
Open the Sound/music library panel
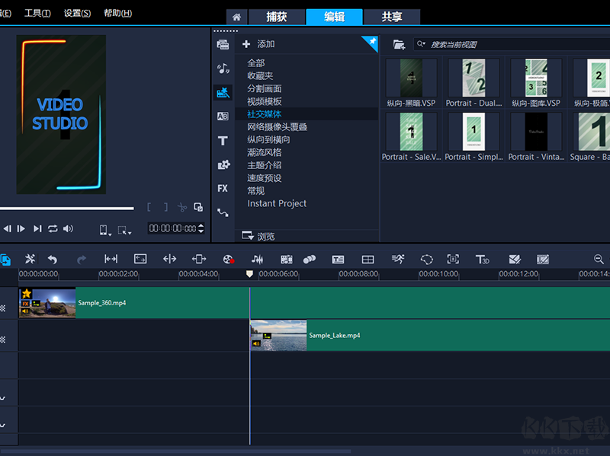tap(223, 69)
